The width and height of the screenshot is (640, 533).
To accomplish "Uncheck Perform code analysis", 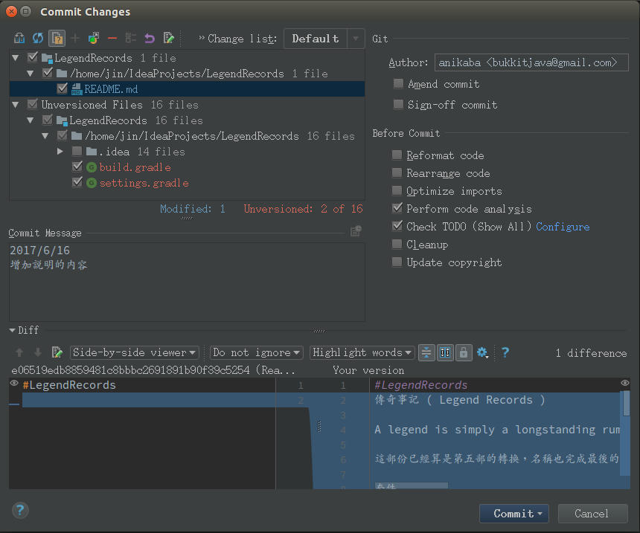I will tap(397, 208).
